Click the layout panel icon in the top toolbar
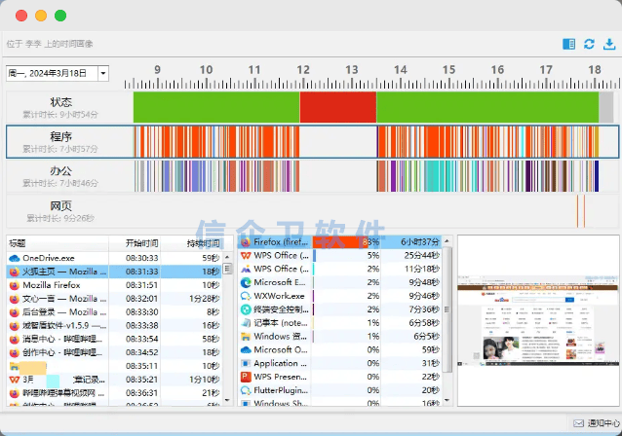Viewport: 622px width, 436px height. click(569, 44)
